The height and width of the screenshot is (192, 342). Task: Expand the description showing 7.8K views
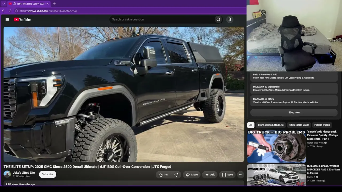coord(124,184)
